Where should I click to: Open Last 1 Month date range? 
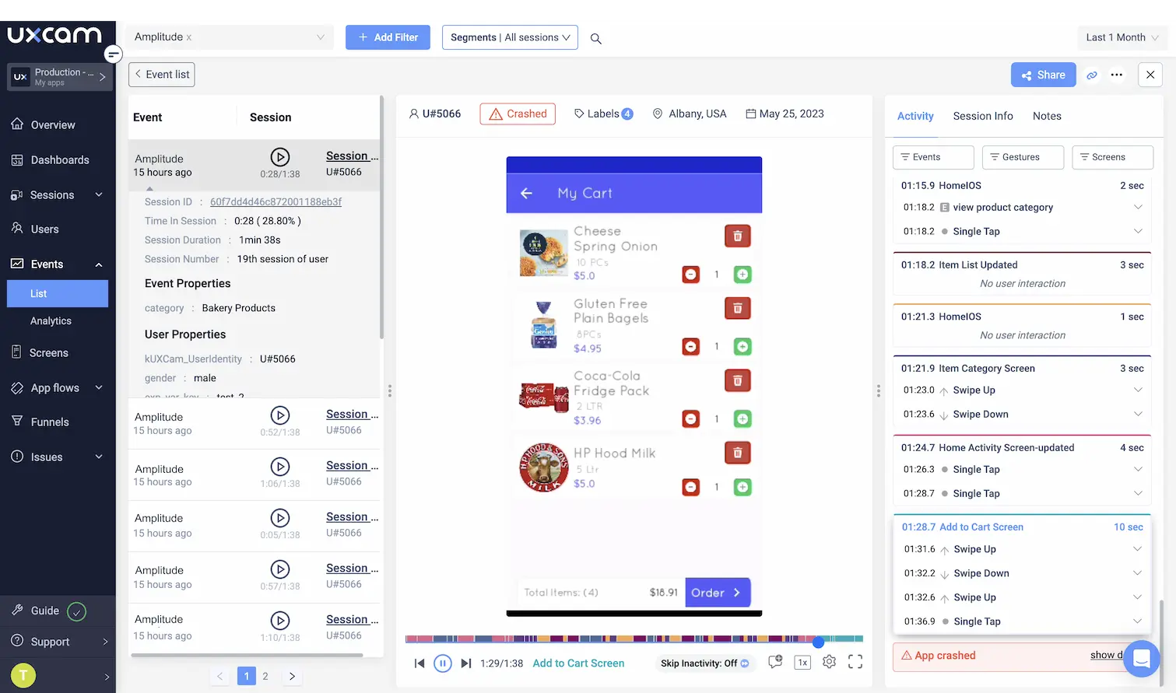click(1122, 37)
